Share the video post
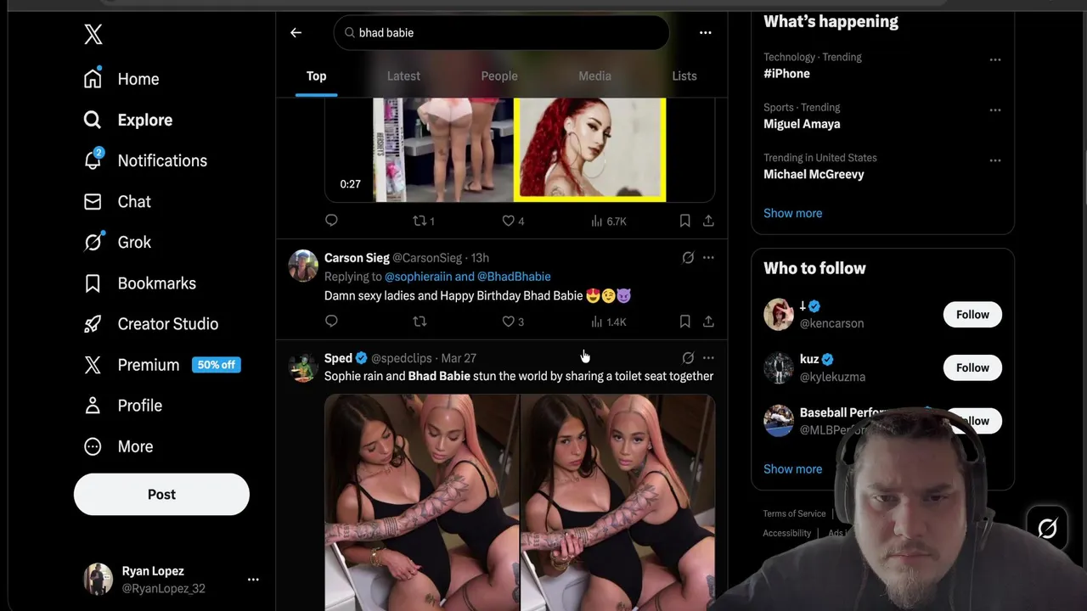Viewport: 1087px width, 611px height. click(x=708, y=221)
